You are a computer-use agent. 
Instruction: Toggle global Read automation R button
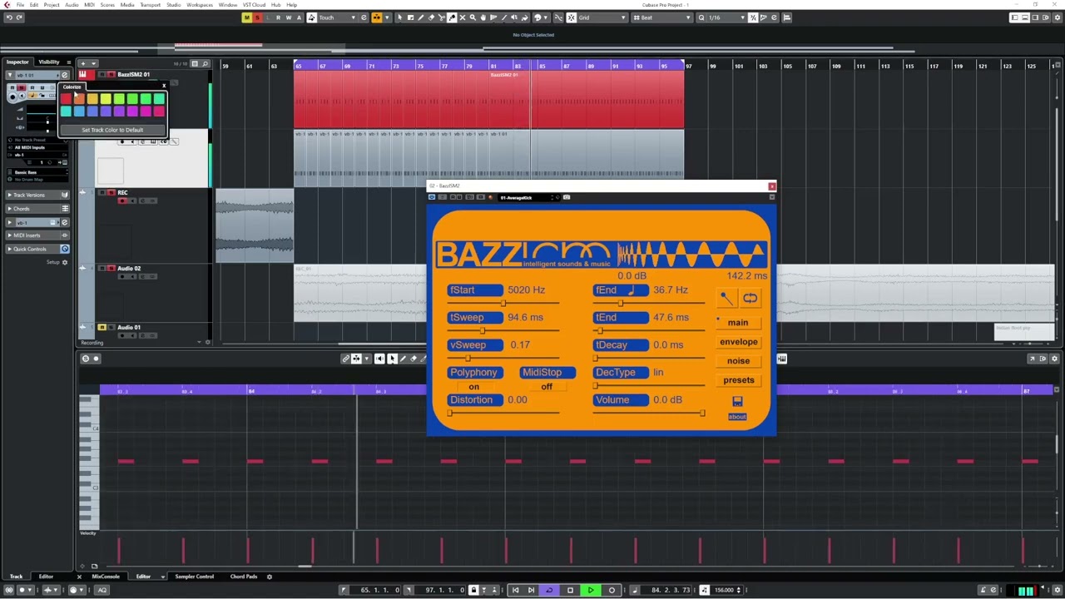(x=278, y=17)
